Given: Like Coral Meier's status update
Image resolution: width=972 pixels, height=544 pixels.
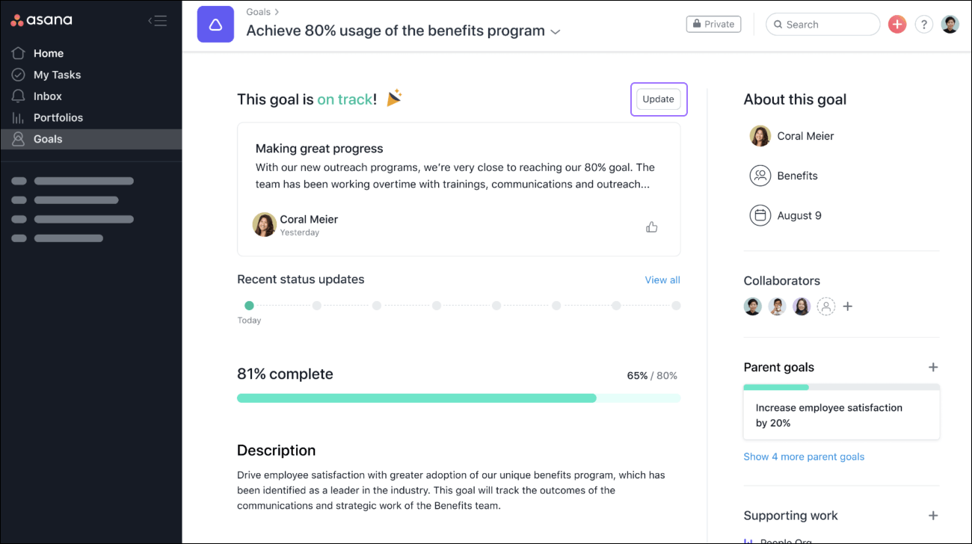Looking at the screenshot, I should click(x=652, y=226).
